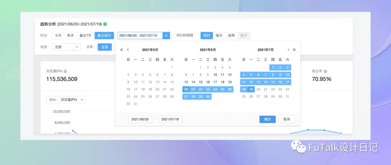The height and width of the screenshot is (165, 391).
Task: Group data 按周
Action: tap(231, 35)
